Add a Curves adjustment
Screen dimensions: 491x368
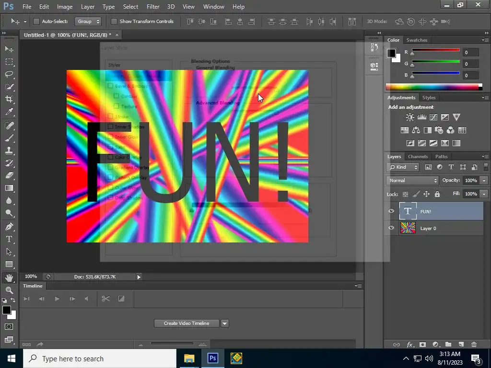tap(433, 117)
